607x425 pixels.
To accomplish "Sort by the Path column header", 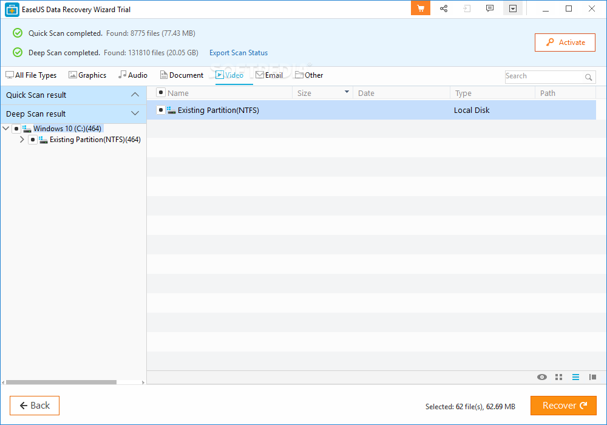I will (x=548, y=93).
